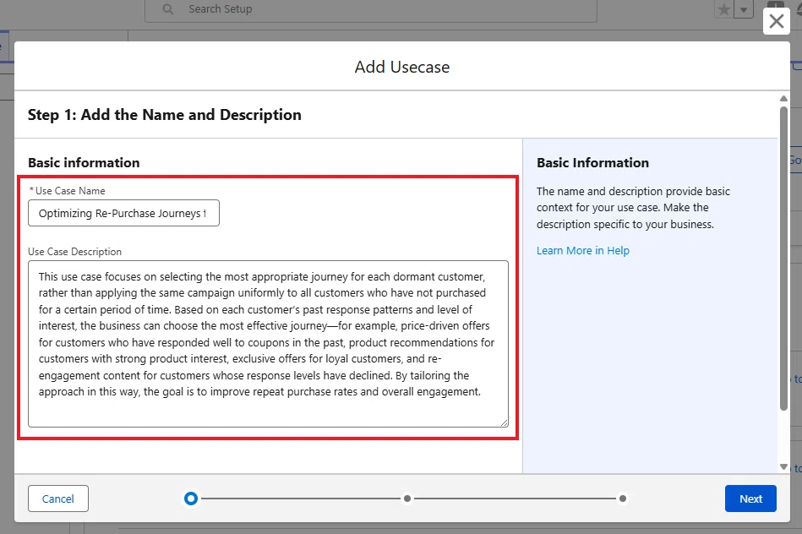Screen dimensions: 802x534
Task: Click the 'Use Case Description' label
Action: coord(74,252)
